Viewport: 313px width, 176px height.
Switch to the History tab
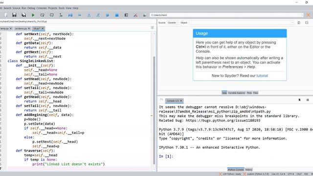click(x=249, y=170)
